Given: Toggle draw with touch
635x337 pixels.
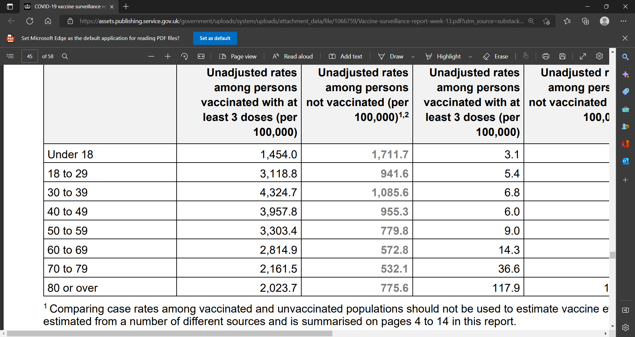Looking at the screenshot, I should pos(526,56).
